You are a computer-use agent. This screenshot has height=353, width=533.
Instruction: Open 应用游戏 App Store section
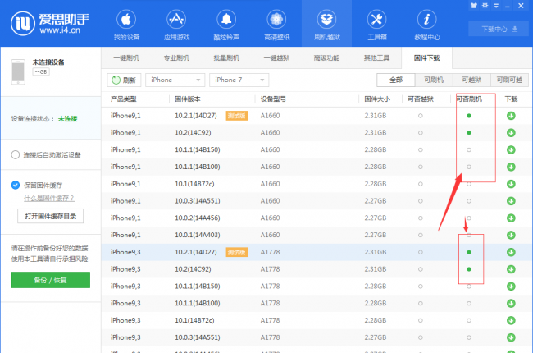[176, 25]
